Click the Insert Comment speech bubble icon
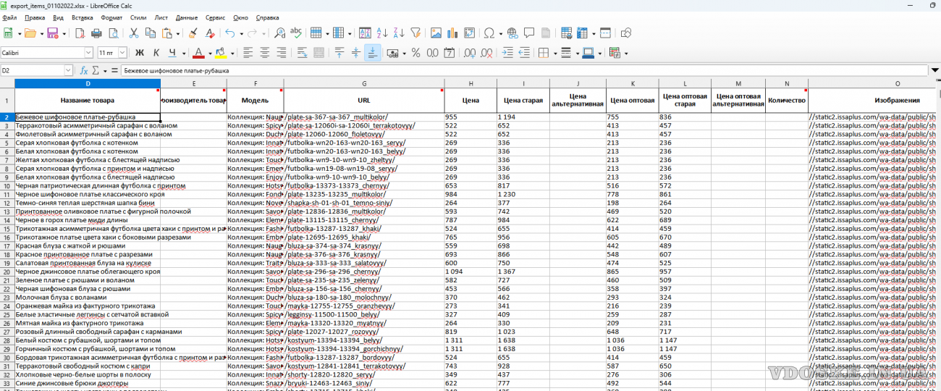Screen dimensions: 941x391 tap(529, 33)
